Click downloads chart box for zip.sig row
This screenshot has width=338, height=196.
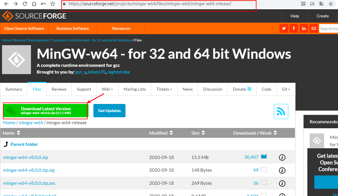(264, 169)
